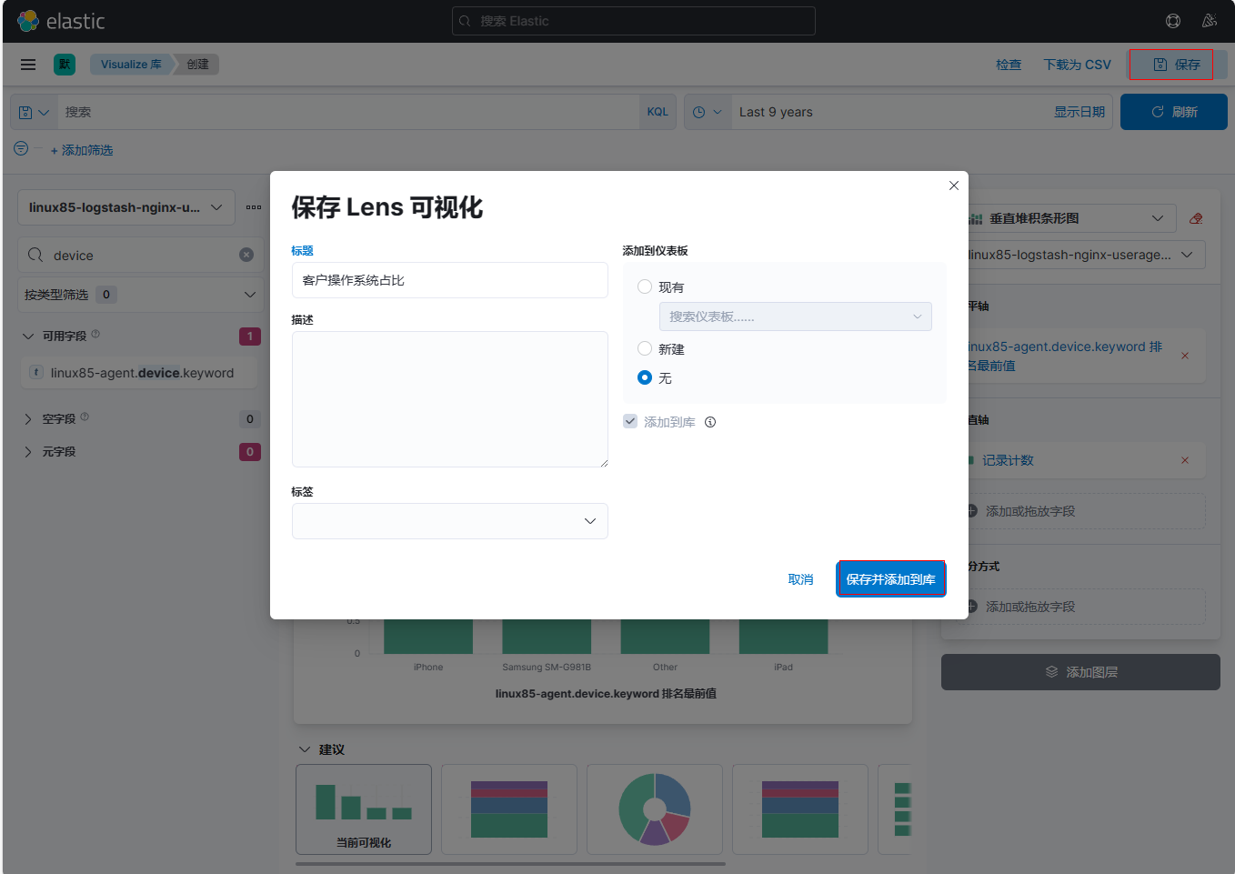Open the saved query disk menu

tap(34, 112)
